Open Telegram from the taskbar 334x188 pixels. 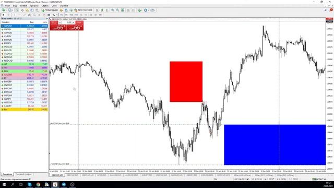click(64, 184)
